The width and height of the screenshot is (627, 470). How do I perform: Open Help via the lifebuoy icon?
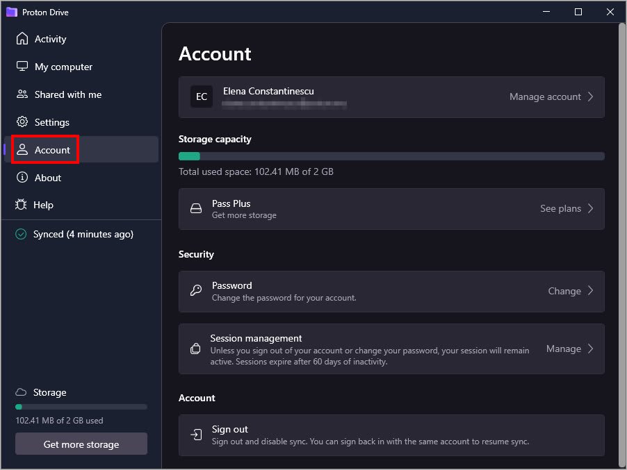pyautogui.click(x=22, y=205)
